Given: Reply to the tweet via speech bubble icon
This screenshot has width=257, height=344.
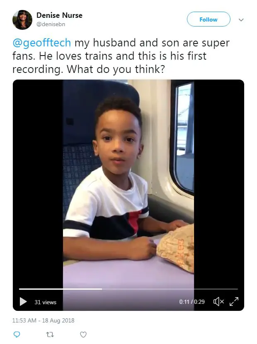Looking at the screenshot, I should (17, 334).
